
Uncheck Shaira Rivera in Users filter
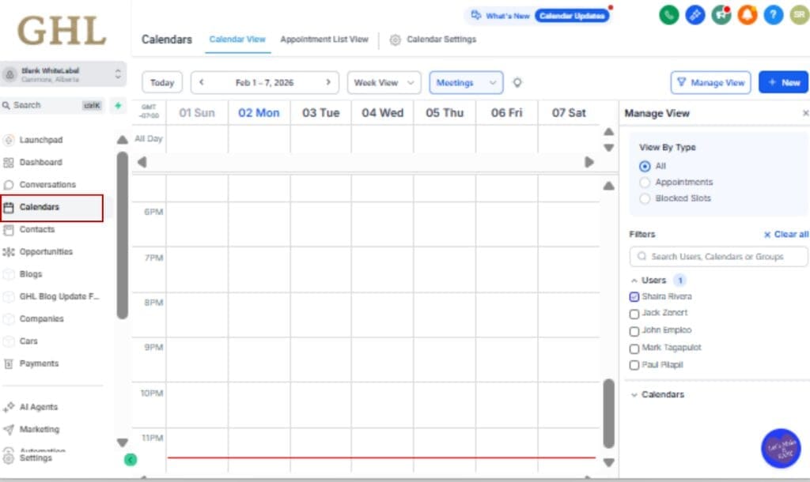634,296
